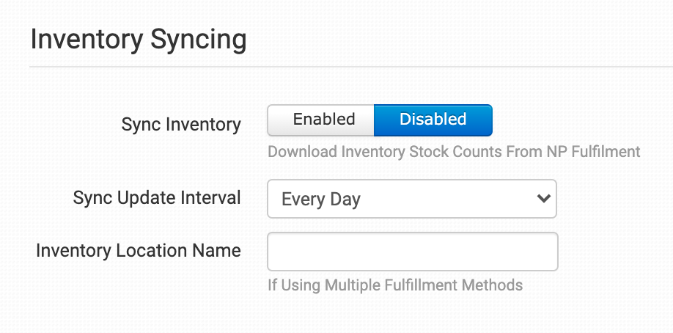Click the "Inventory Syncing" section heading

pyautogui.click(x=138, y=40)
